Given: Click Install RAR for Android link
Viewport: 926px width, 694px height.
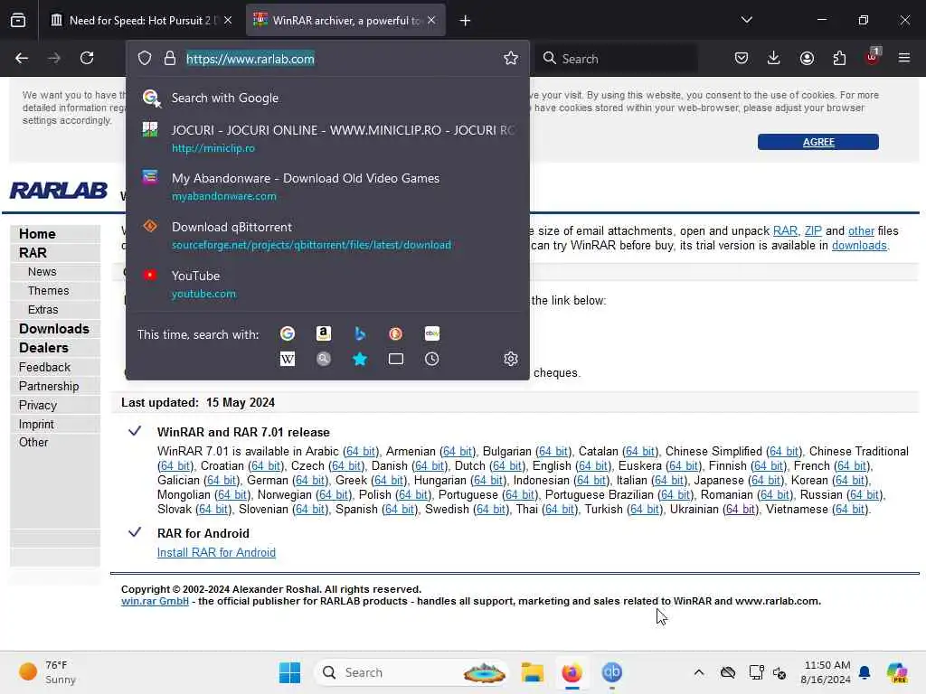Looking at the screenshot, I should click(216, 552).
